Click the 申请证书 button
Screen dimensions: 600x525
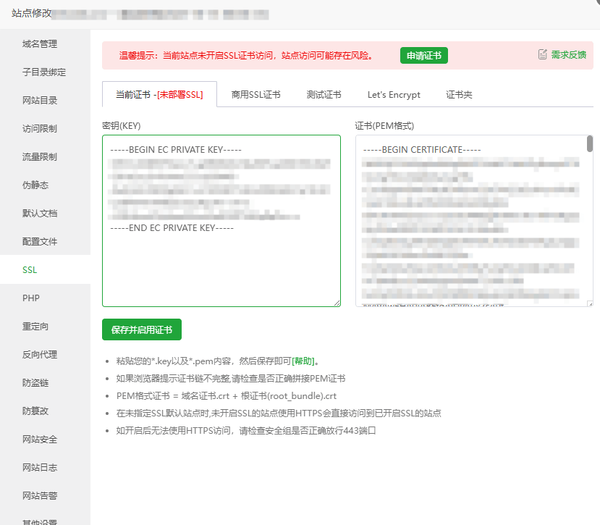(423, 56)
